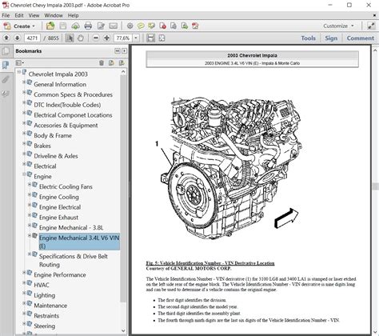Viewport: 379px width, 336px height.
Task: Click document vertical scrollbar up arrow
Action: (x=375, y=50)
